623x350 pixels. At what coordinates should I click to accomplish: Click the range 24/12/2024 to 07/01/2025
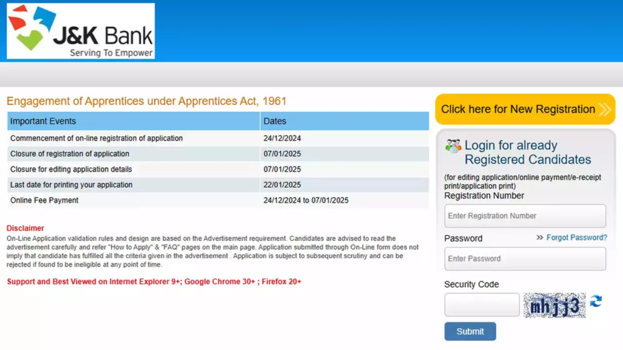(306, 201)
